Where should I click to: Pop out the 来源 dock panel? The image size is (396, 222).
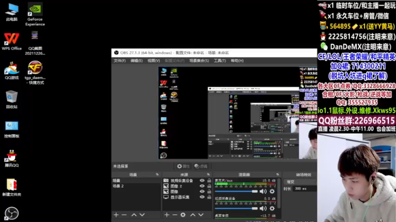coord(208,175)
